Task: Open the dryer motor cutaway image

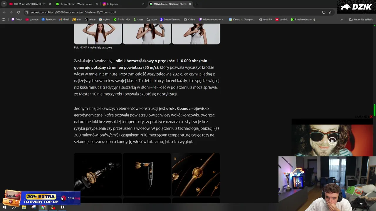Action: [98, 174]
